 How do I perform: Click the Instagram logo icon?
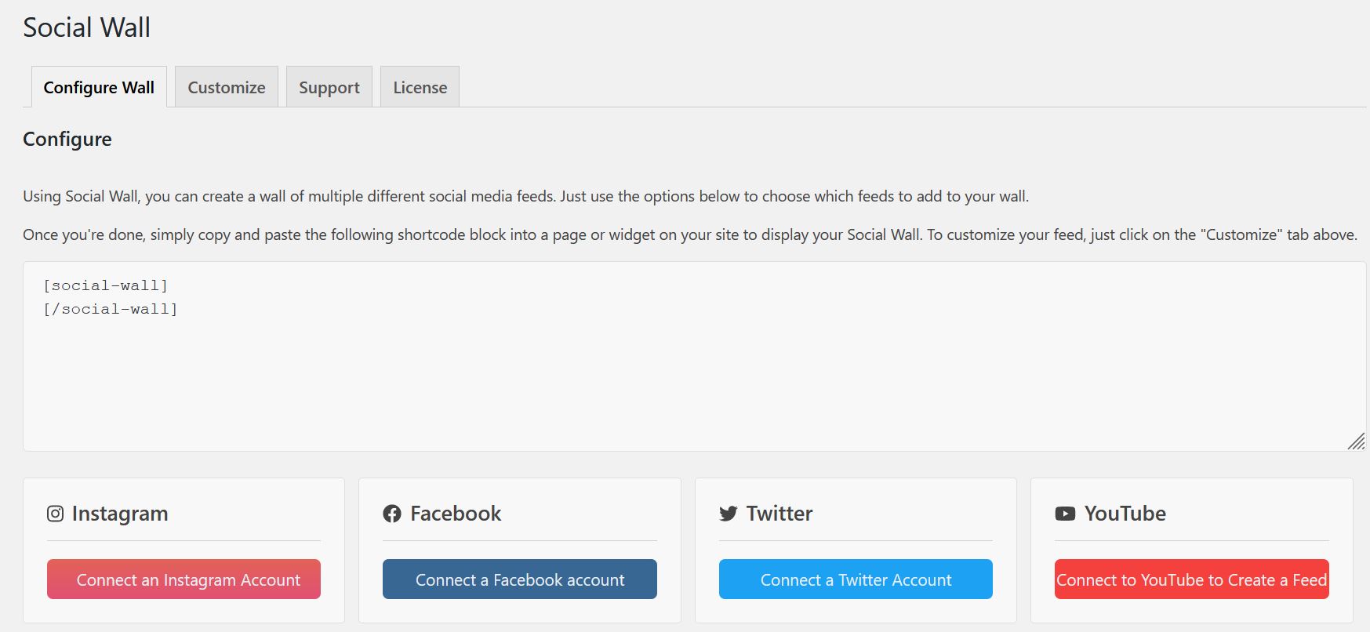pos(55,514)
